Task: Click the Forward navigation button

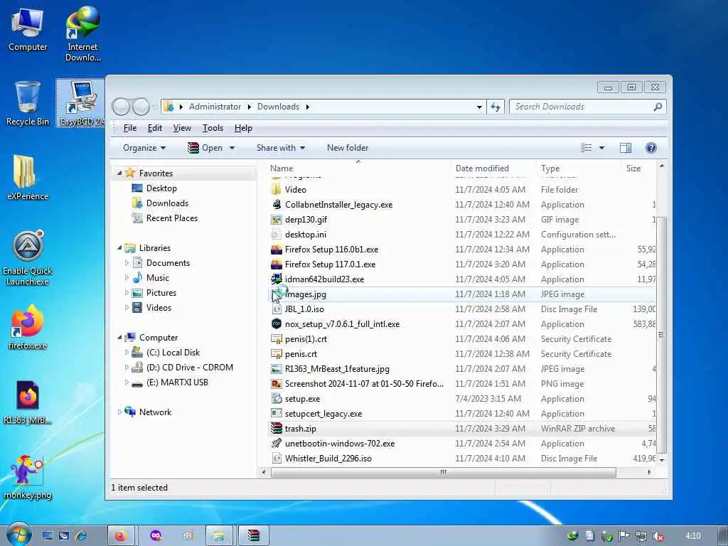Action: (x=141, y=107)
